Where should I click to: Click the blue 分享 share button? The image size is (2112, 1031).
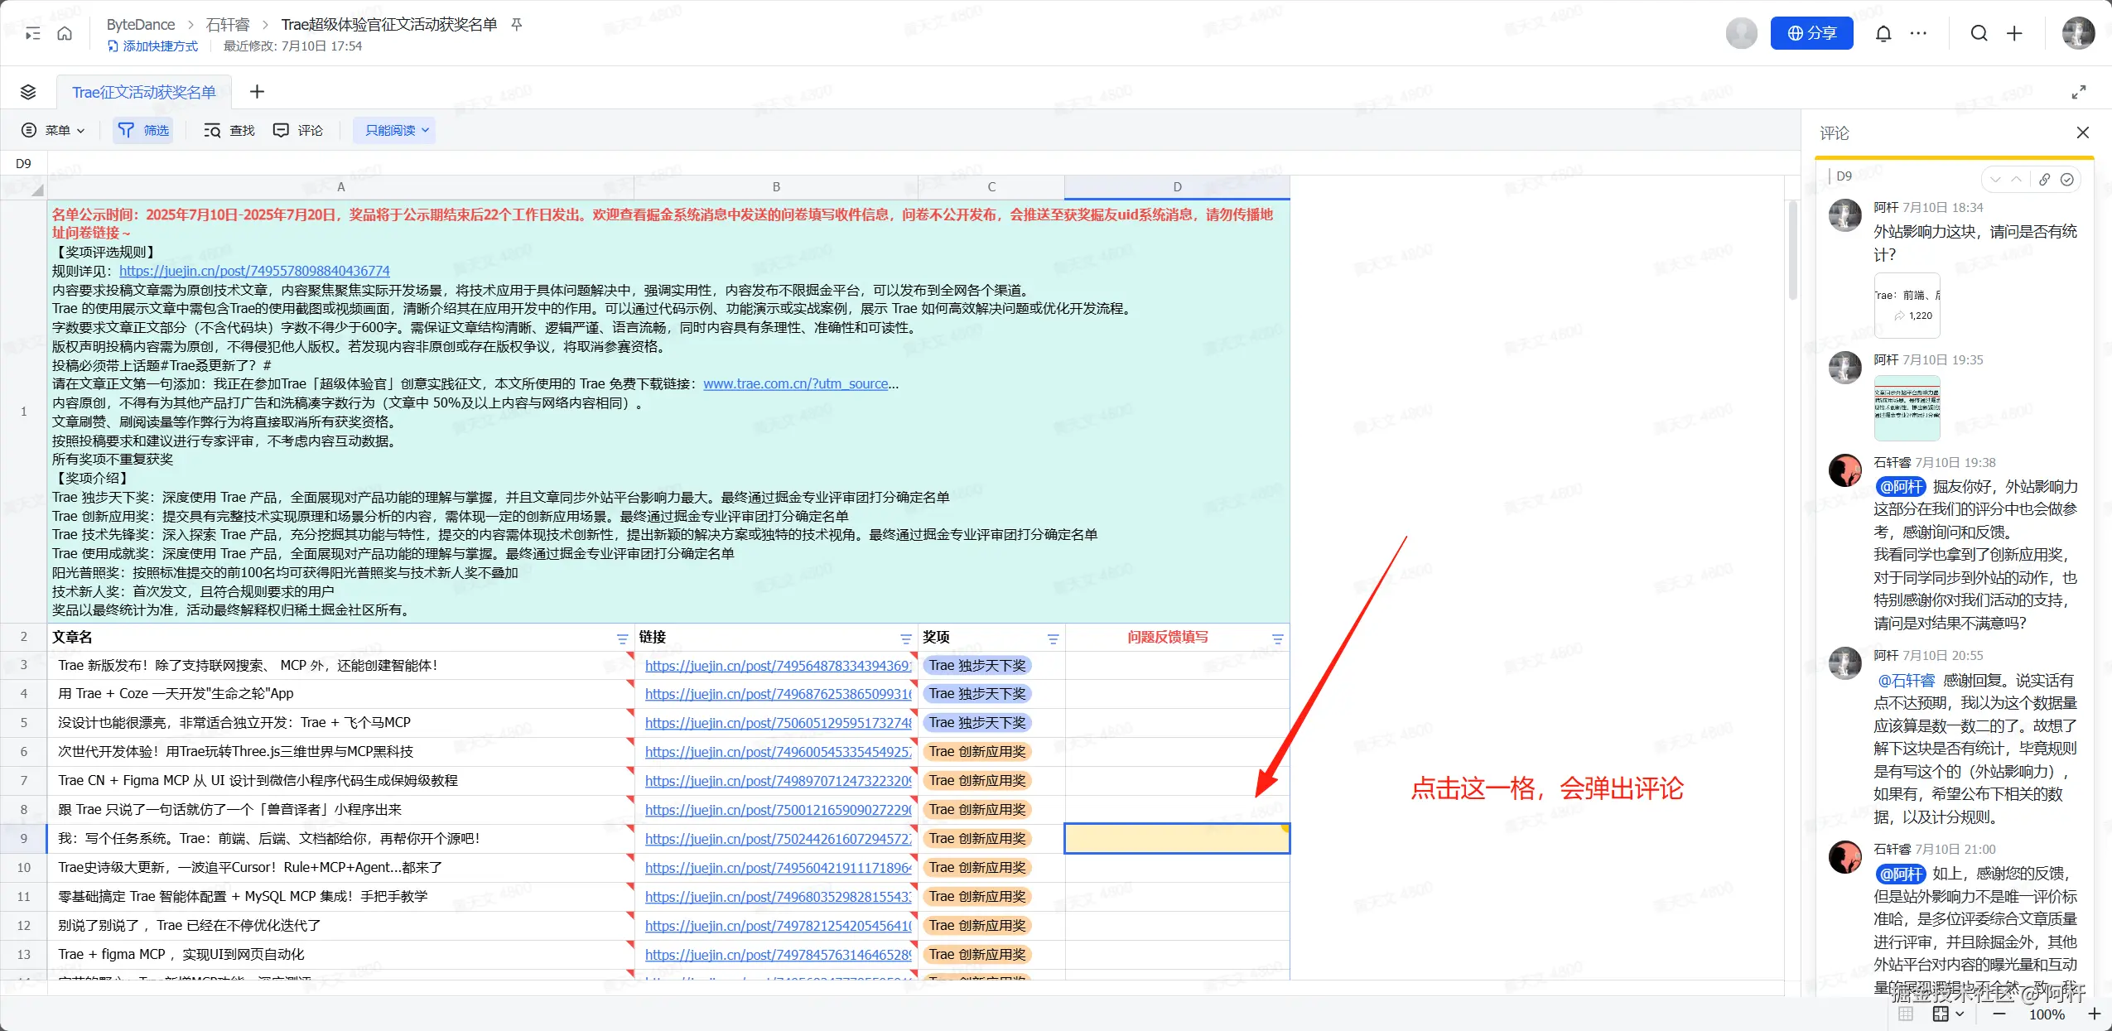click(1811, 33)
